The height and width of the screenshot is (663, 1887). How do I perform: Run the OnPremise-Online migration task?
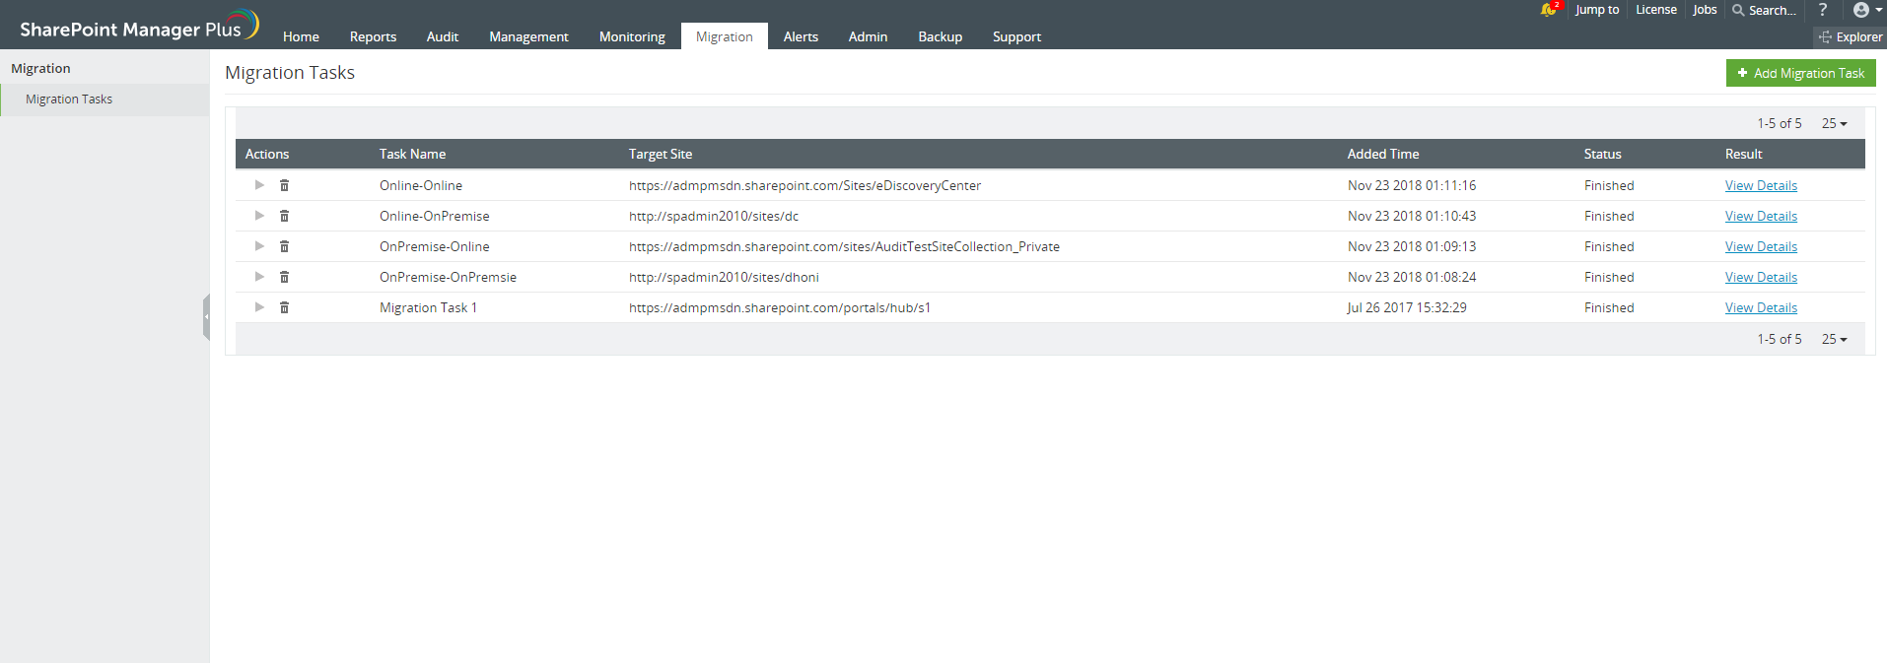pos(259,246)
